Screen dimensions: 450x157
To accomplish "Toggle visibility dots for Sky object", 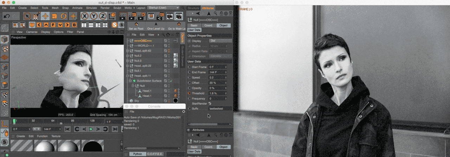I will (169, 101).
